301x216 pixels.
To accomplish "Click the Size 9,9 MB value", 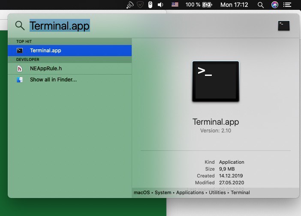I will pyautogui.click(x=227, y=169).
